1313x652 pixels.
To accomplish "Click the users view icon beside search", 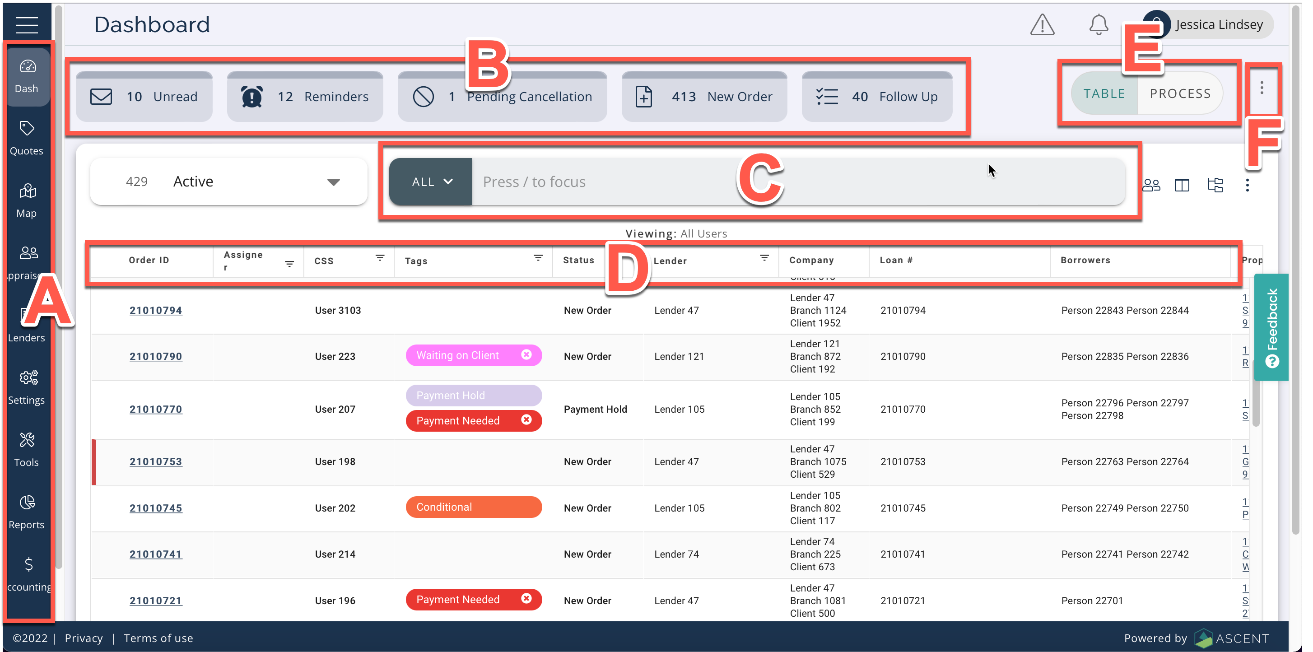I will click(x=1151, y=185).
